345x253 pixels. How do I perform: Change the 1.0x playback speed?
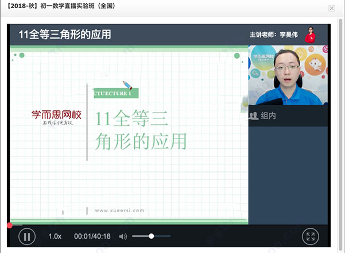[x=55, y=236]
